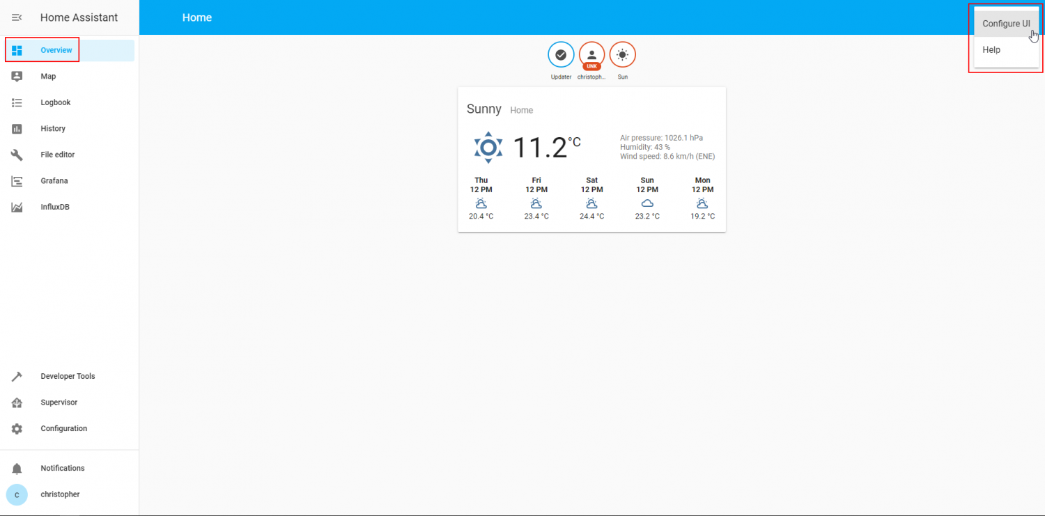The image size is (1045, 516).
Task: Click the Sunny weather card title
Action: [484, 109]
